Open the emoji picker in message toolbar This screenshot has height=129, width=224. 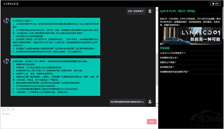point(4,109)
